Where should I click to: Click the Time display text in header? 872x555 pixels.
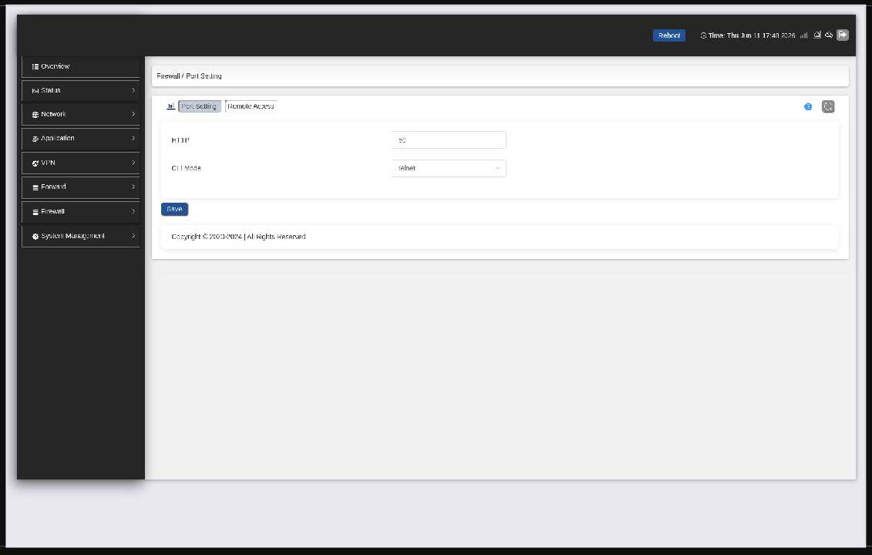pos(751,35)
